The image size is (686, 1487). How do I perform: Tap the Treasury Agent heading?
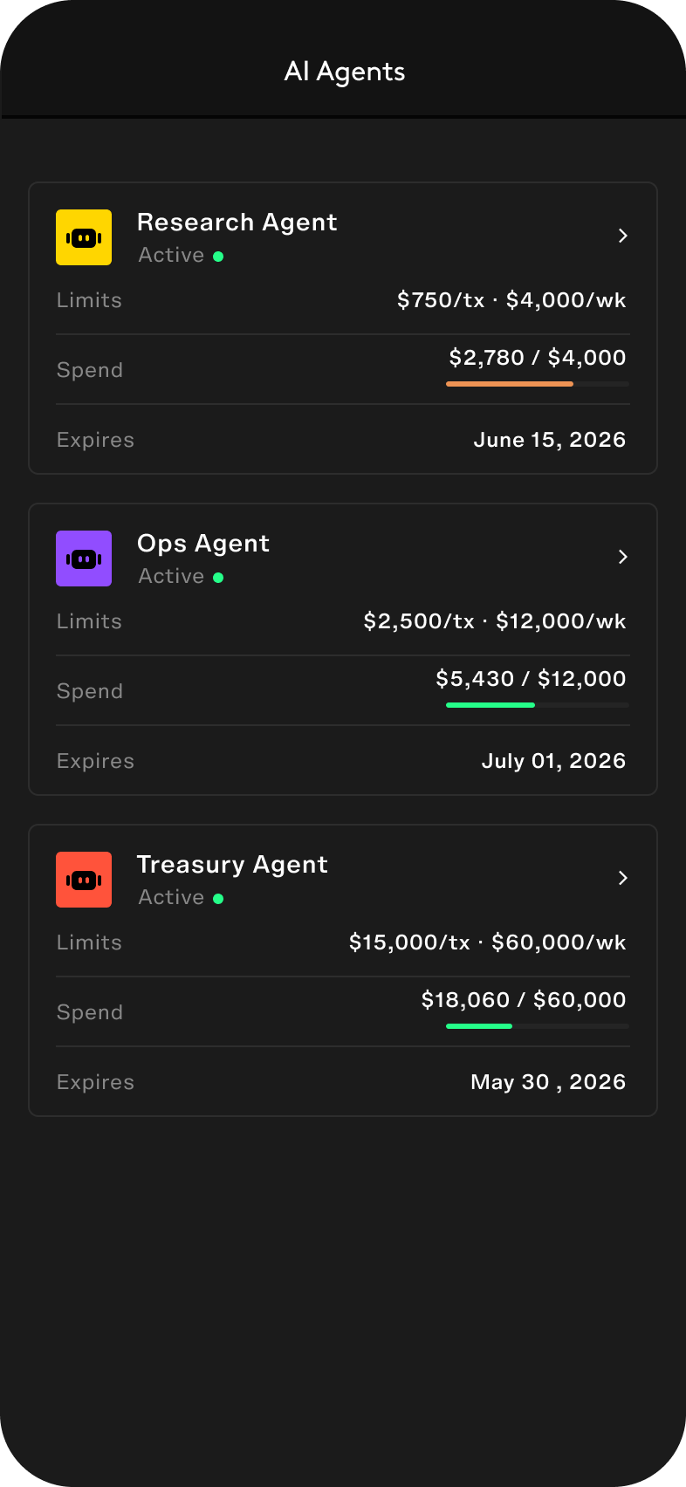pos(232,865)
